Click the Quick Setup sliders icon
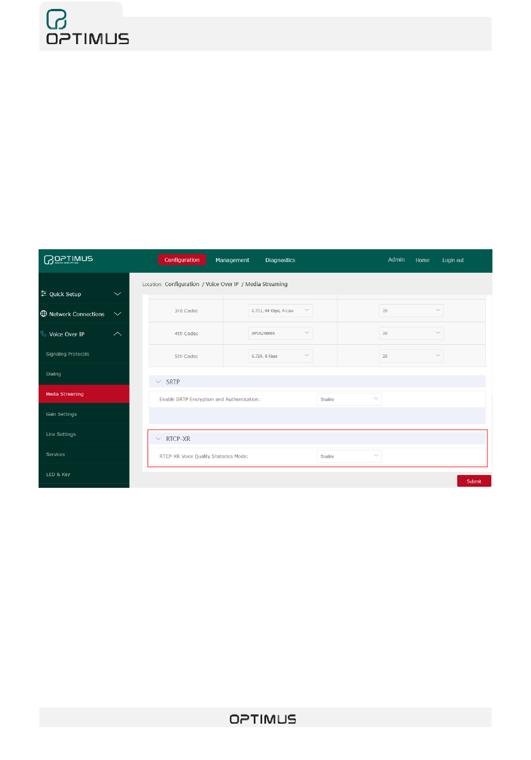The image size is (531, 760). click(44, 293)
